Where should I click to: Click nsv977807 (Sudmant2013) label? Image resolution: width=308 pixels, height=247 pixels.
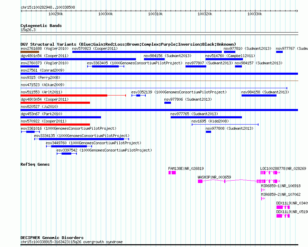pyautogui.click(x=209, y=63)
